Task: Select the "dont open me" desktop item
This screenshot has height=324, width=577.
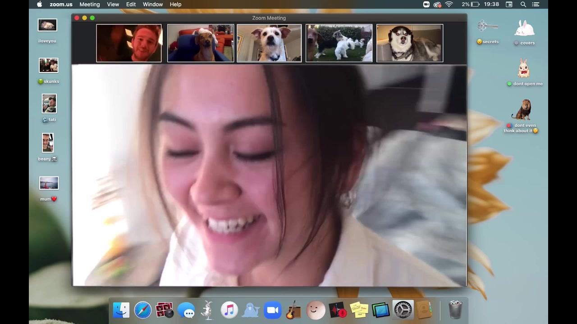Action: coord(524,70)
